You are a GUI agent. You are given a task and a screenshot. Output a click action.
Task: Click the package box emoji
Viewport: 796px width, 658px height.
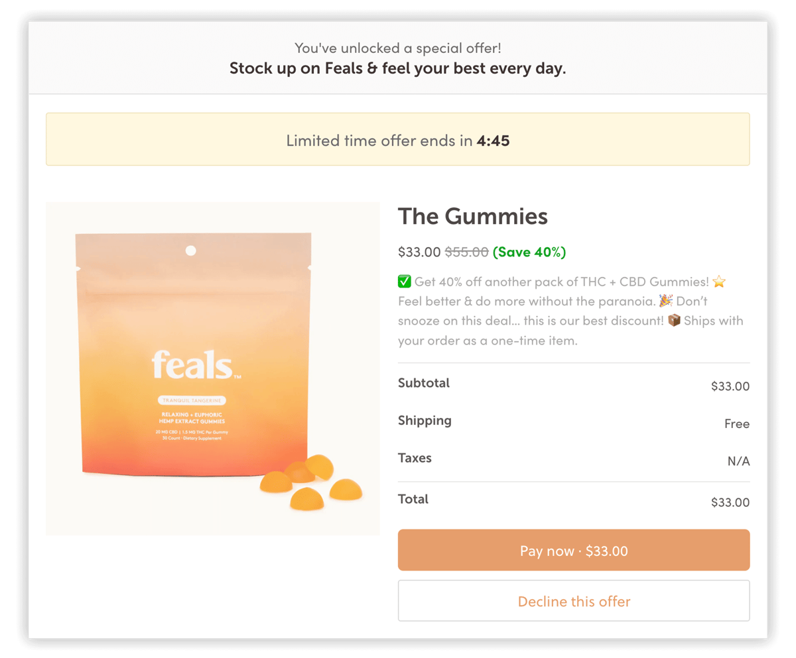[674, 321]
